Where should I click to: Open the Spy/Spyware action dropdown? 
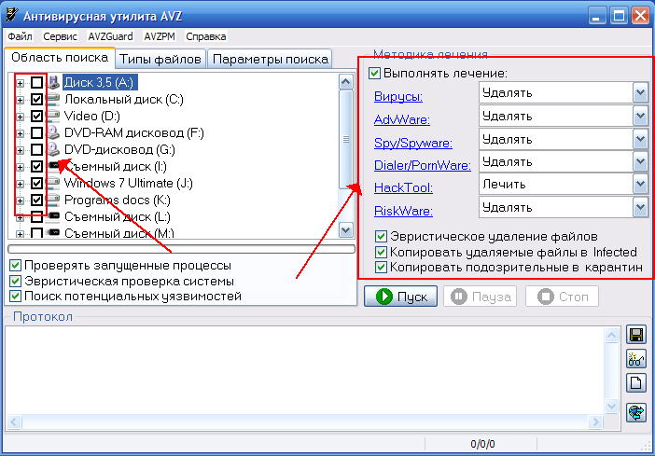point(640,139)
